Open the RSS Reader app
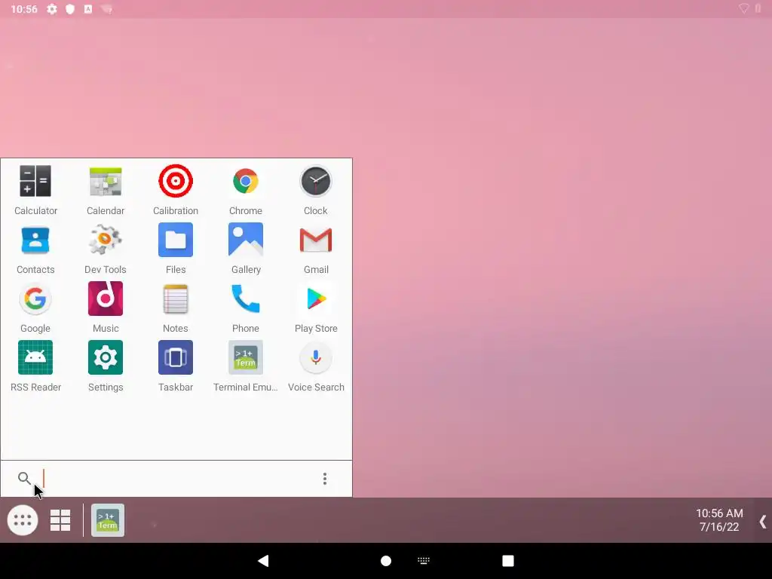The width and height of the screenshot is (772, 579). pyautogui.click(x=35, y=366)
